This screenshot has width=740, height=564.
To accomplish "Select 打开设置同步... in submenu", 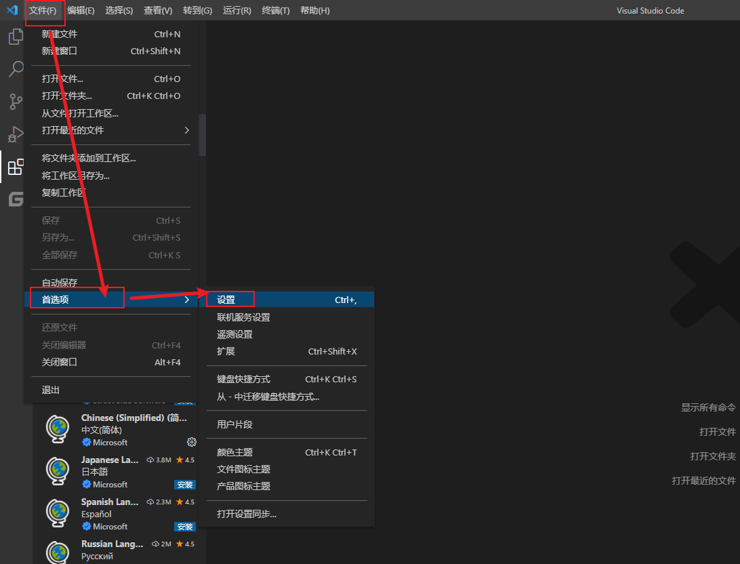I will 287,514.
